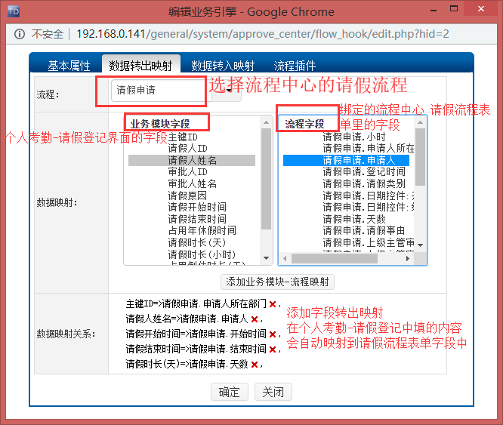Screen dimensions: 503x425
Task: Choose 审批人姓名 in 业务模块字段 list
Action: [192, 183]
